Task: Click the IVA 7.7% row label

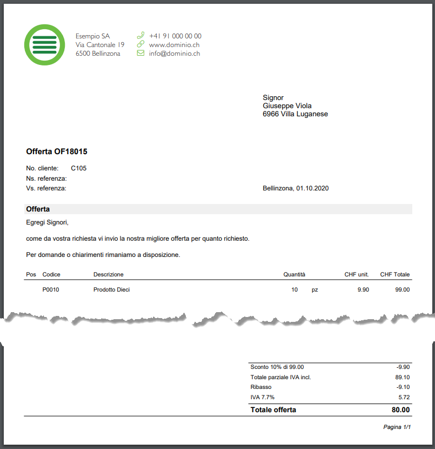Action: coord(263,397)
